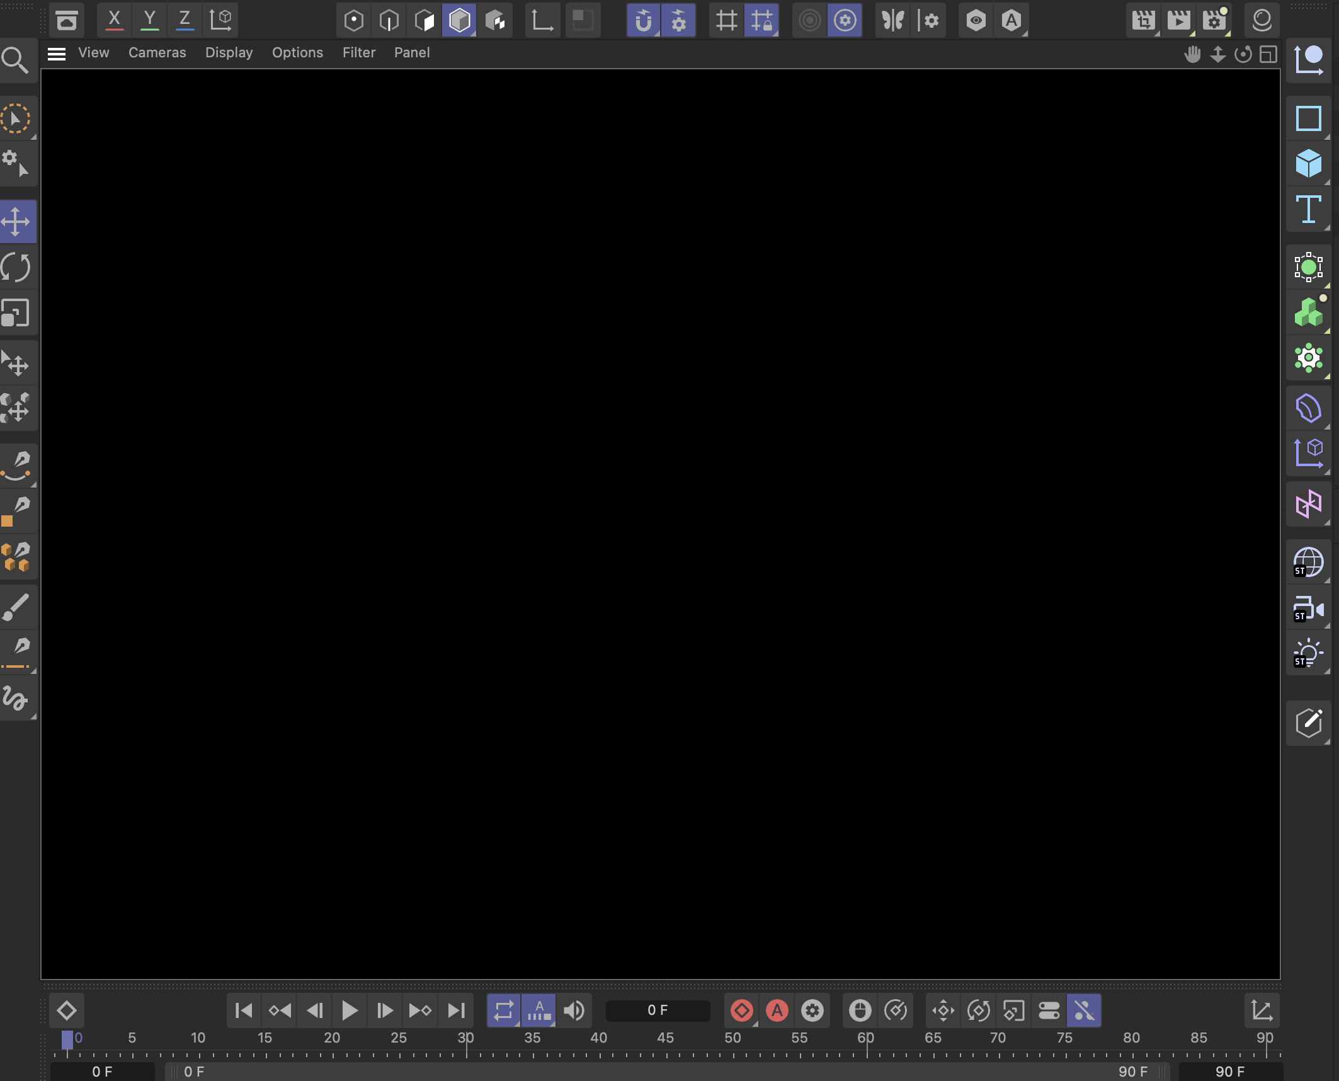
Task: Select the Live Selection tool
Action: [x=15, y=119]
